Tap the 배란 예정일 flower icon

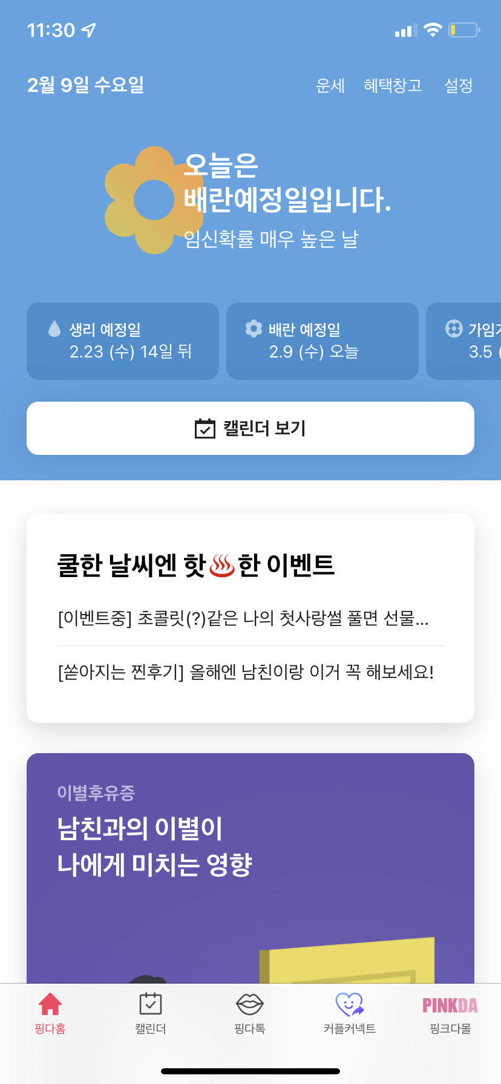pyautogui.click(x=254, y=328)
